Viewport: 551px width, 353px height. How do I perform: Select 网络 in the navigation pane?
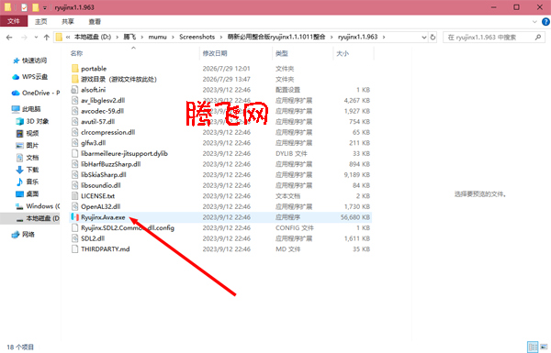[23, 235]
